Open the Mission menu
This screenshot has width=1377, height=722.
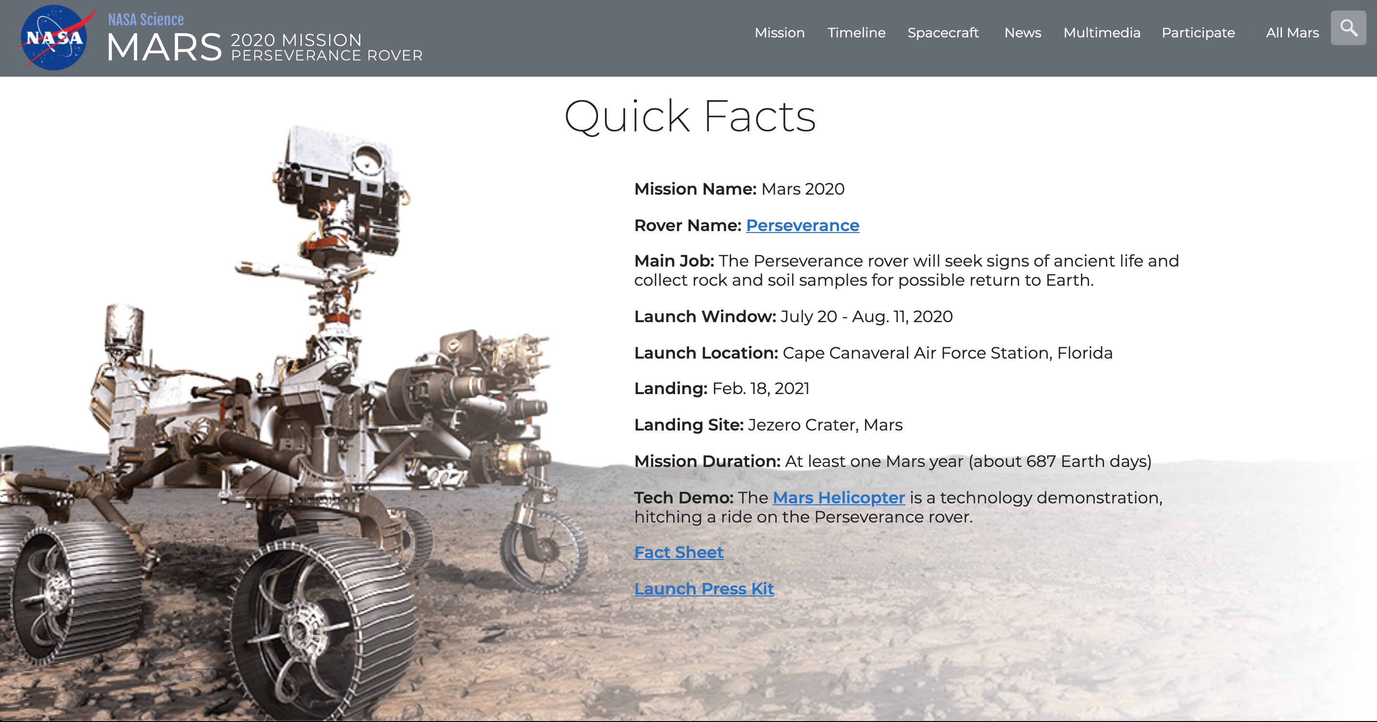tap(779, 33)
